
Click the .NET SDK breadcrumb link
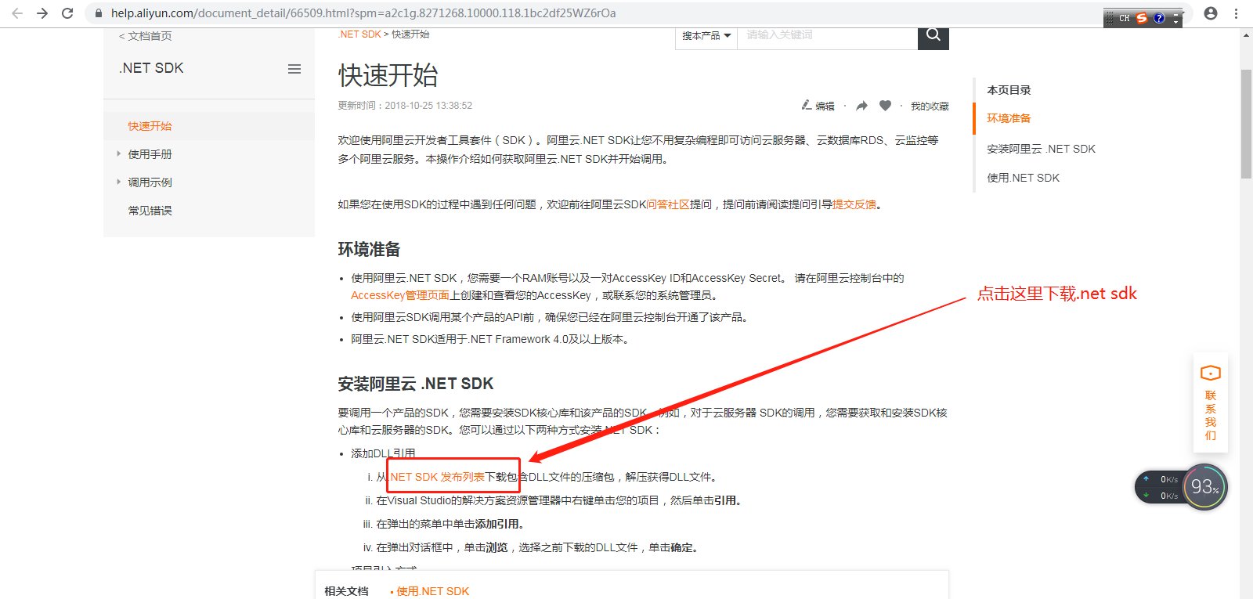point(360,34)
